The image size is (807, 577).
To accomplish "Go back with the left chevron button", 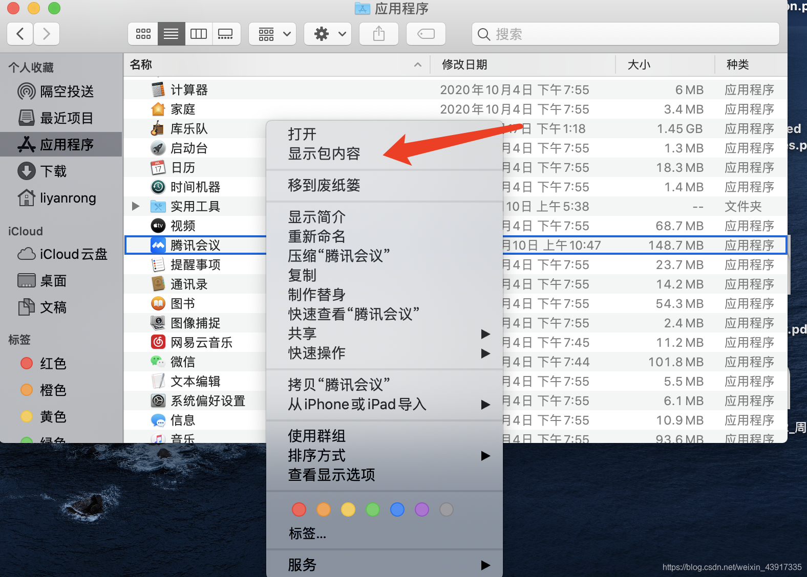I will tap(20, 34).
